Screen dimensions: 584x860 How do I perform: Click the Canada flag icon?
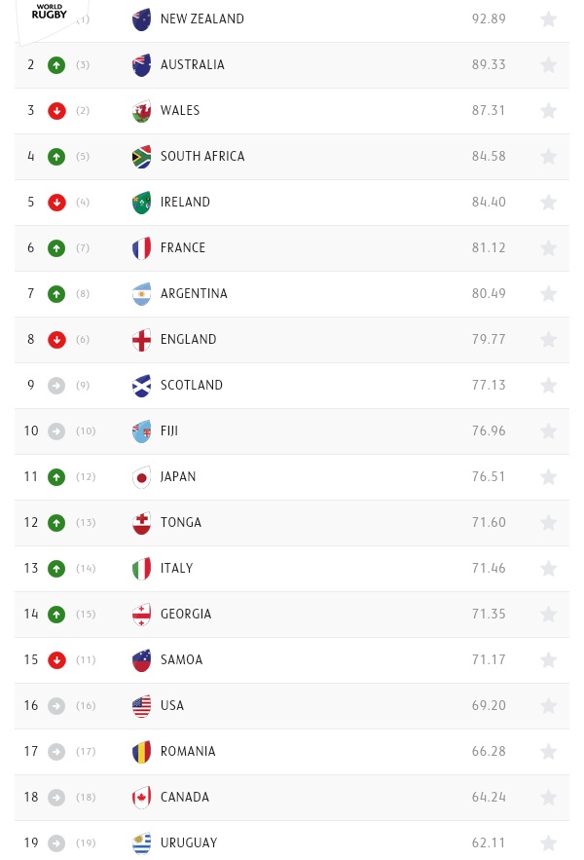coord(142,798)
